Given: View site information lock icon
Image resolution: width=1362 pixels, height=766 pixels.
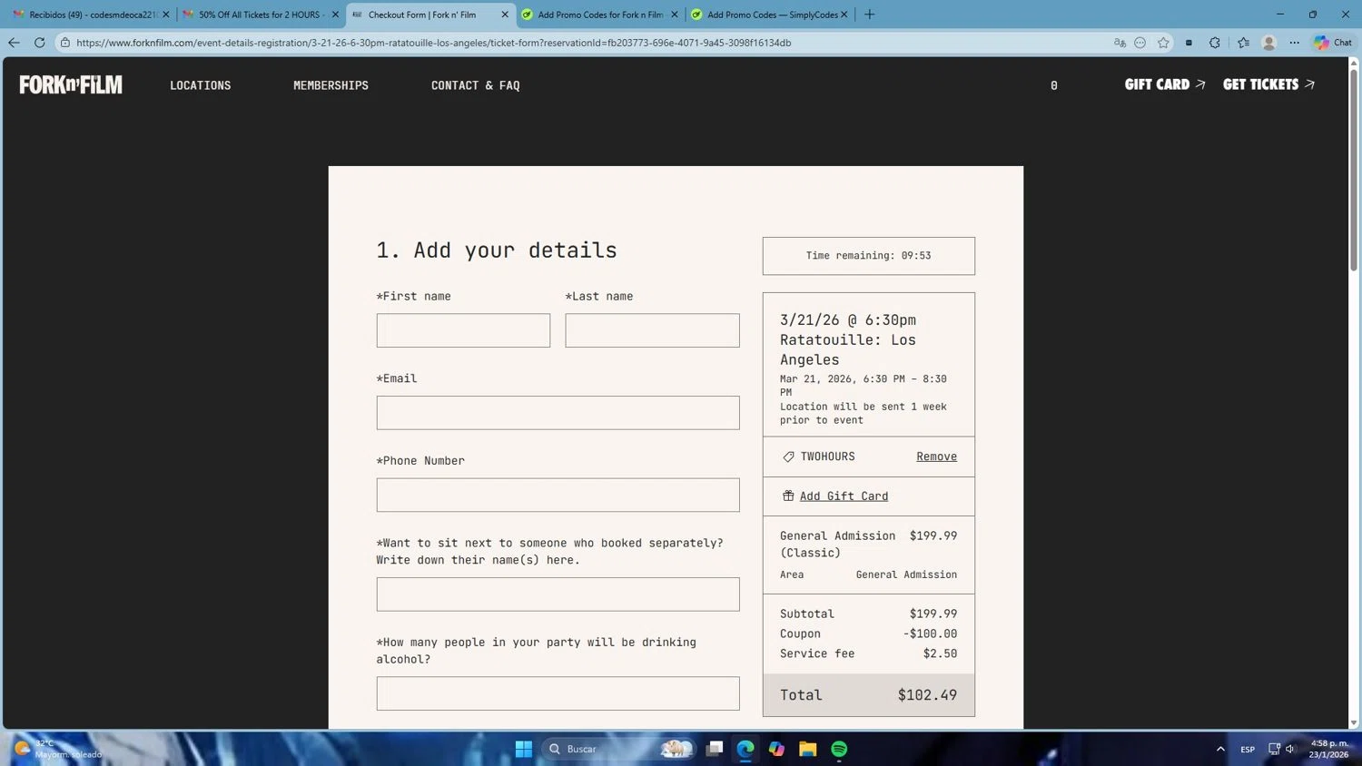Looking at the screenshot, I should tap(65, 43).
